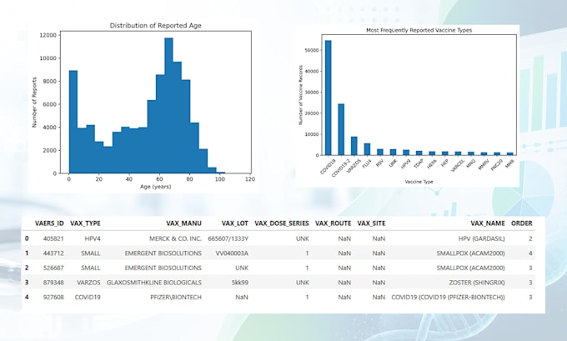Click the 'TDAP' x-axis tick label

tap(418, 163)
